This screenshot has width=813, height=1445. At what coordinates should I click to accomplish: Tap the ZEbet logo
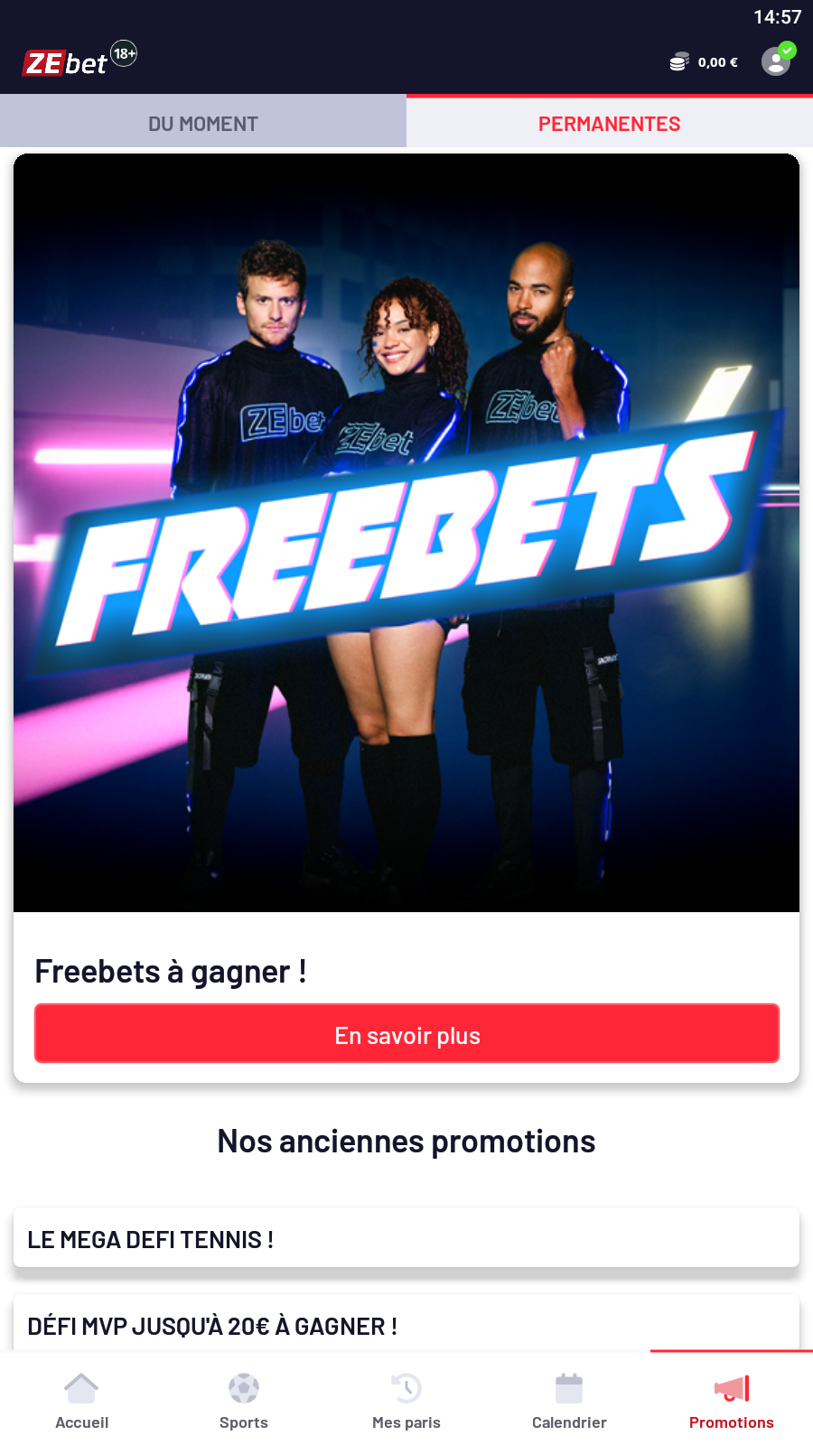pos(65,63)
